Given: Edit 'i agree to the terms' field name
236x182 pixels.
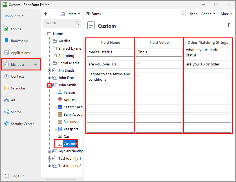Looking at the screenshot, I should tap(110, 77).
